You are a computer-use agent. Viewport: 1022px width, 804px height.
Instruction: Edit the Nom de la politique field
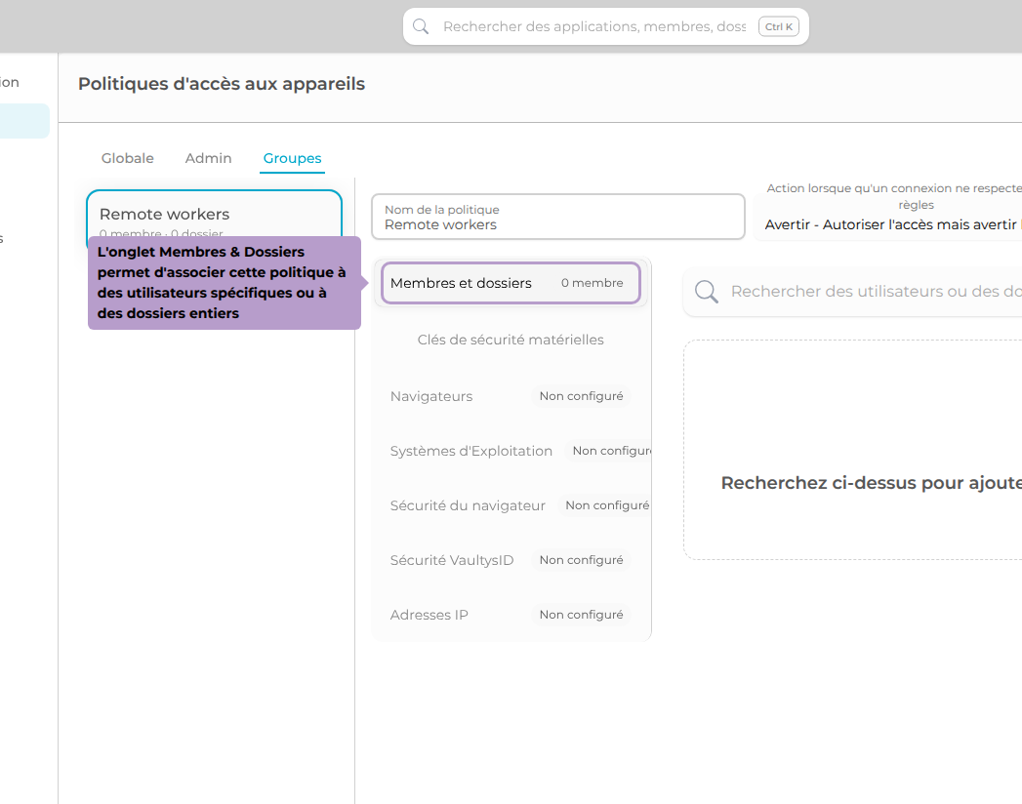click(x=558, y=217)
